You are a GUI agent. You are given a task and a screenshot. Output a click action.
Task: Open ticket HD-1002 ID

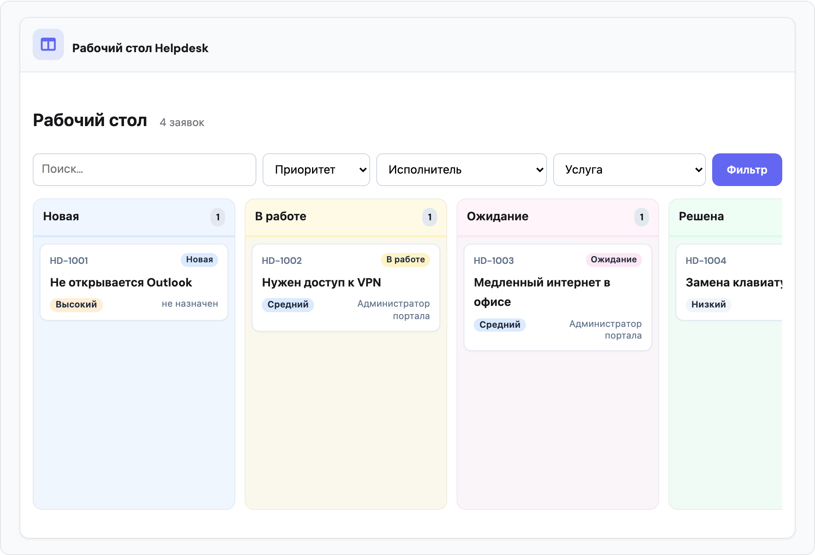coord(282,260)
